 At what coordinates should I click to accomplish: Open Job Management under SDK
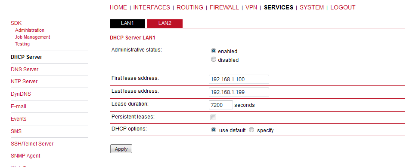[x=32, y=37]
